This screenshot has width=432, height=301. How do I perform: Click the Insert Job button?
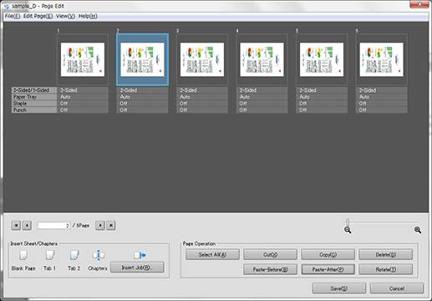(137, 268)
